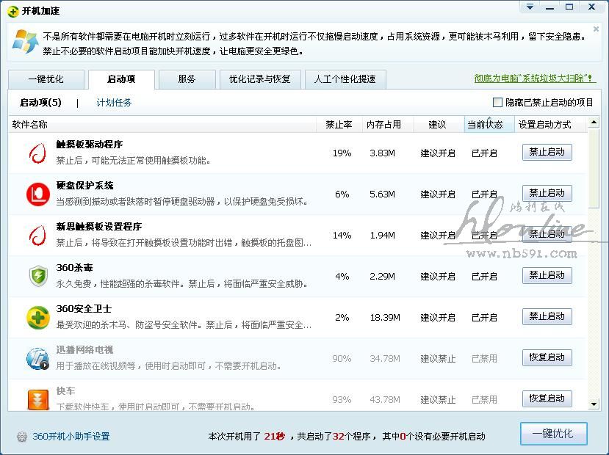Click the 360安全卫士 icon
Screen dimensions: 609x455
[x=37, y=317]
